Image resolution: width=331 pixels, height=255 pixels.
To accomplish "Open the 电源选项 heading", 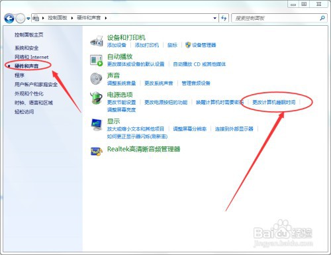I will pos(120,95).
